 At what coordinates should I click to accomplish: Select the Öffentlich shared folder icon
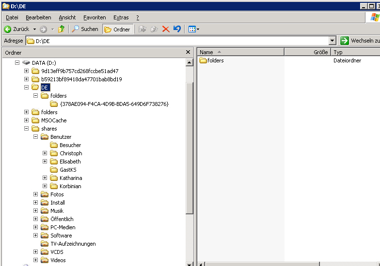coord(45,219)
